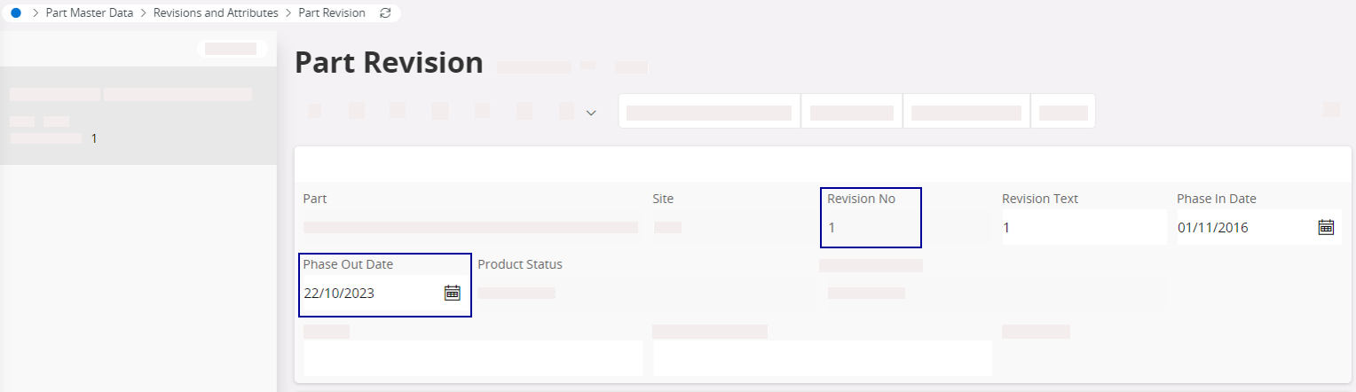
Task: Go to Part Master Data breadcrumb
Action: pyautogui.click(x=90, y=13)
